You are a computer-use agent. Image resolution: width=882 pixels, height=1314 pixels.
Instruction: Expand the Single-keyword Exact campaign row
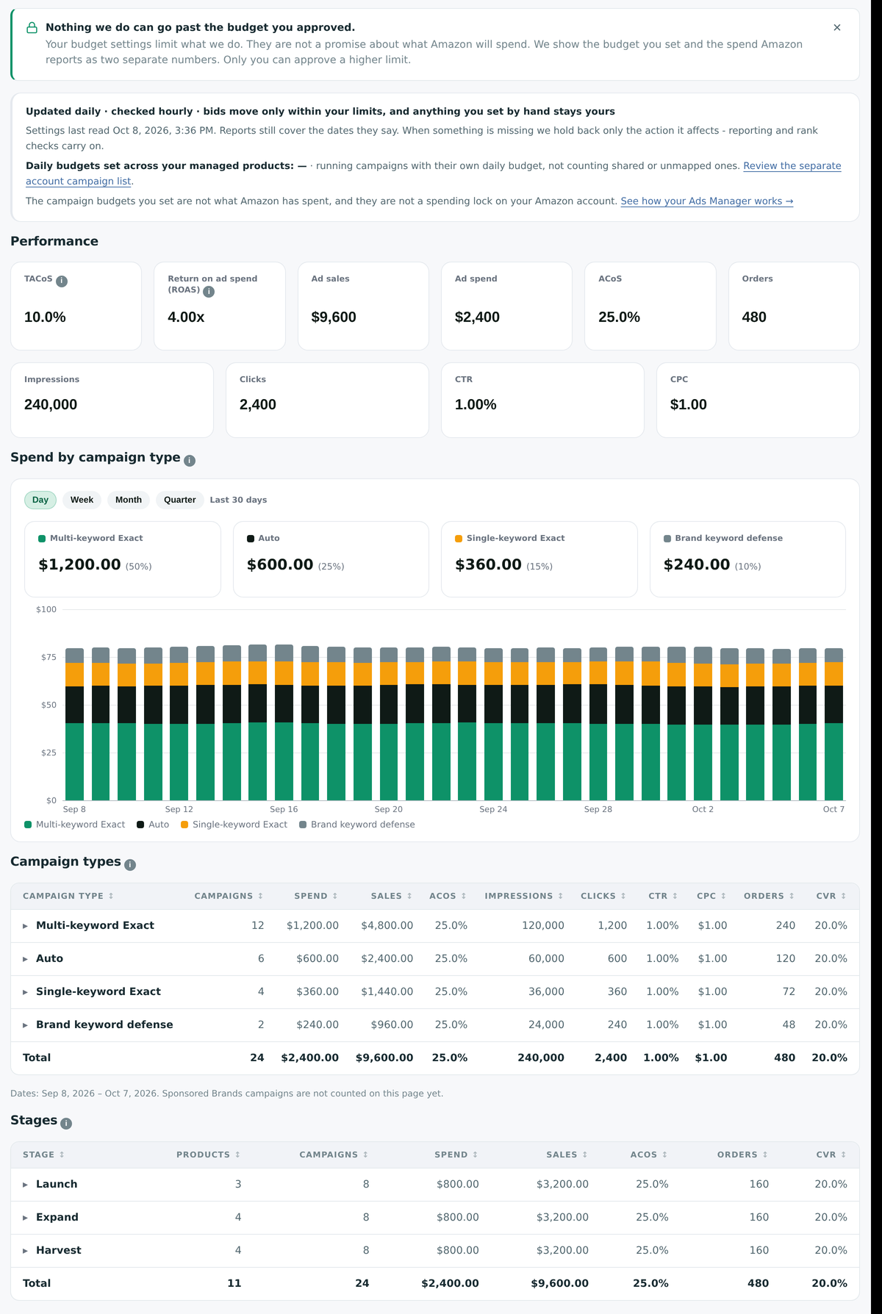pyautogui.click(x=25, y=992)
